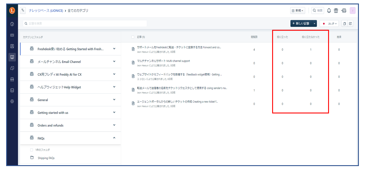The image size is (370, 176).
Task: Open the notifications bell icon
Action: 329,11
